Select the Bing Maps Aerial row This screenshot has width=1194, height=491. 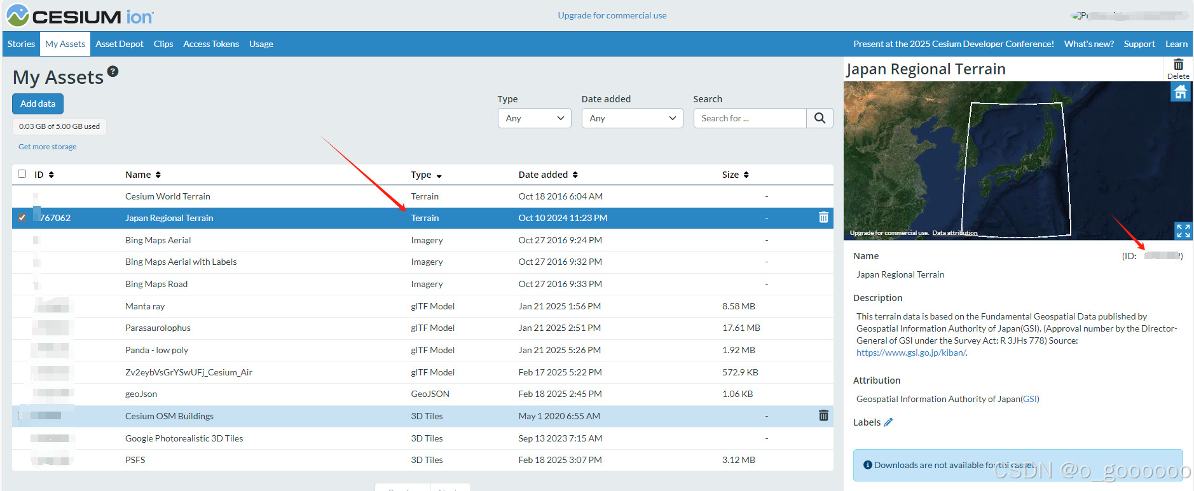pyautogui.click(x=423, y=240)
